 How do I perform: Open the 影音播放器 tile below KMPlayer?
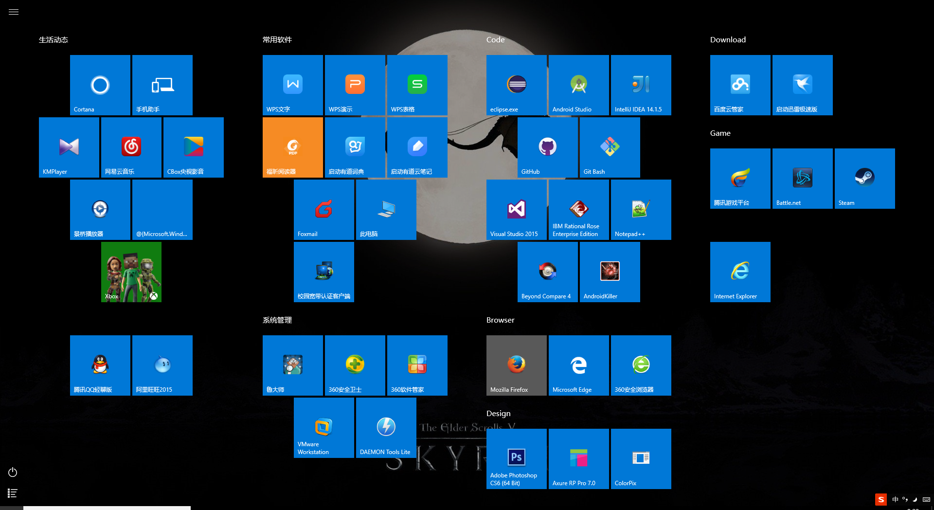(x=100, y=210)
